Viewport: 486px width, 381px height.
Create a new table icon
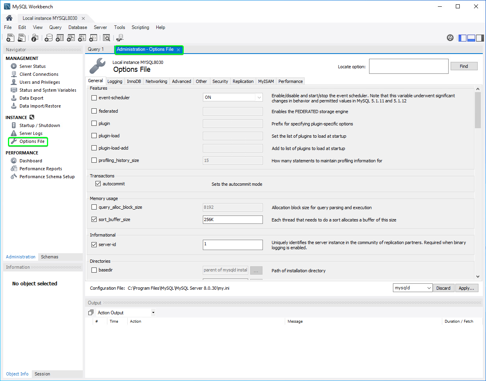pyautogui.click(x=60, y=38)
